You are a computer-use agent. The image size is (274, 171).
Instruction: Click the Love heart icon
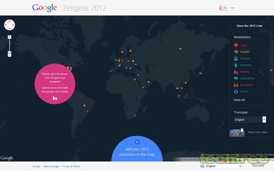coord(236,45)
